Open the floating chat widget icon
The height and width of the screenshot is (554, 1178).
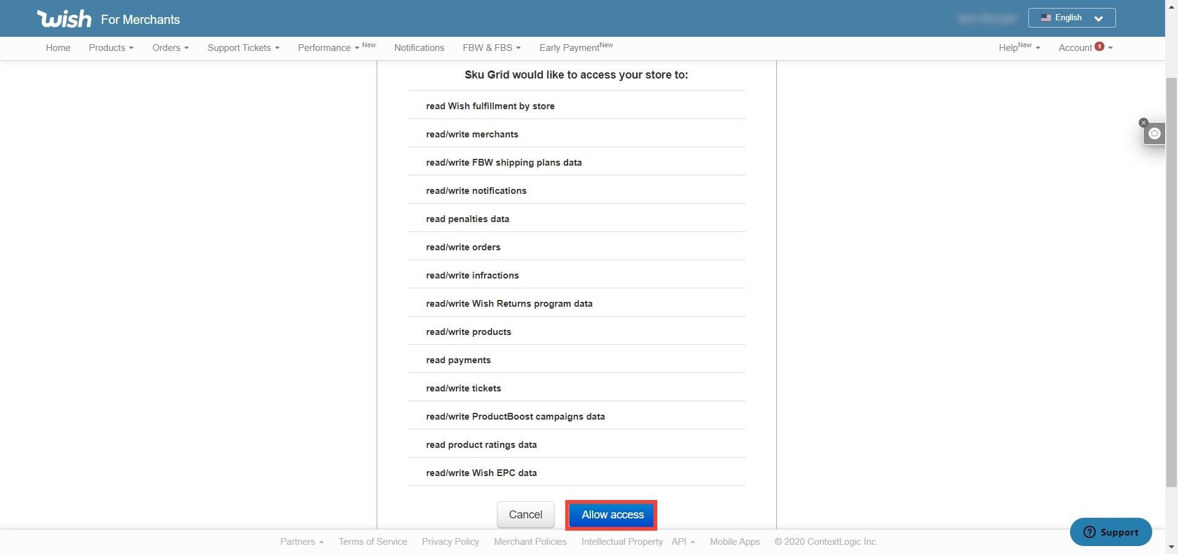click(x=1155, y=134)
